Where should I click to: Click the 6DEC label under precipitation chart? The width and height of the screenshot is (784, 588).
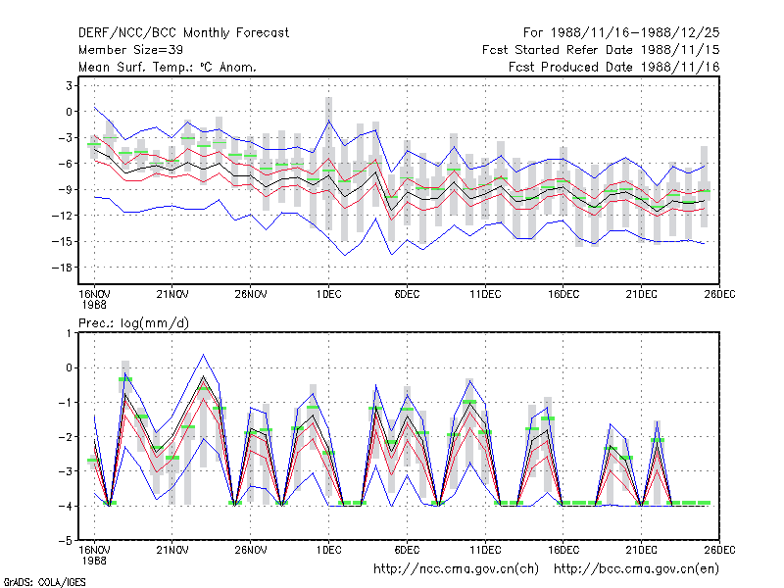[407, 550]
